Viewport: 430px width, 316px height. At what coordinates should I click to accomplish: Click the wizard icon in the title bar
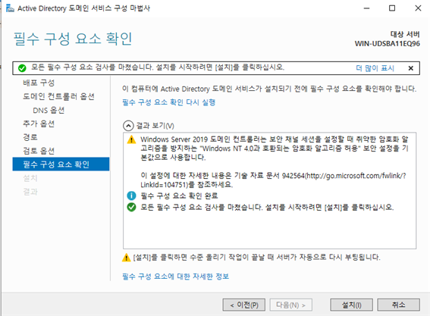click(10, 8)
